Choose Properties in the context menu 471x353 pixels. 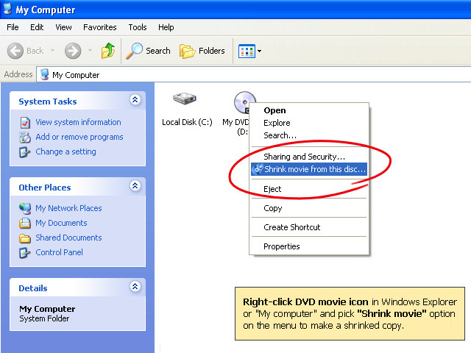click(309, 246)
